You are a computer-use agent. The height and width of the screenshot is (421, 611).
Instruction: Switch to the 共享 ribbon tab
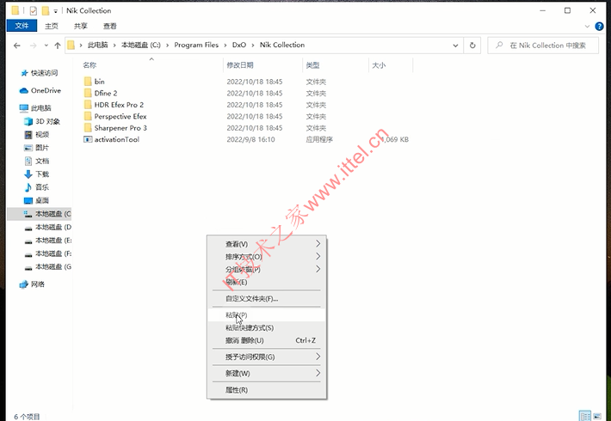(x=81, y=26)
